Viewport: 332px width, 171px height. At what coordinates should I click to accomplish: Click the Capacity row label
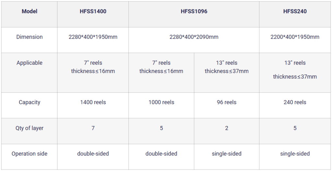point(30,102)
